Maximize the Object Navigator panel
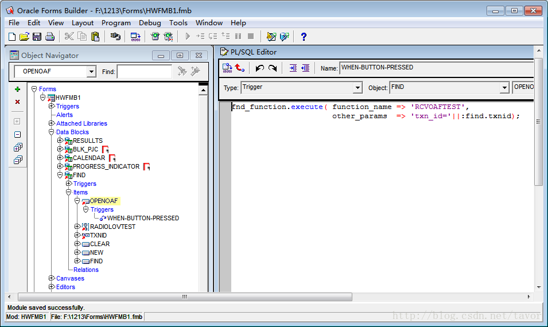Screen dimensions: 548x327 pos(180,56)
